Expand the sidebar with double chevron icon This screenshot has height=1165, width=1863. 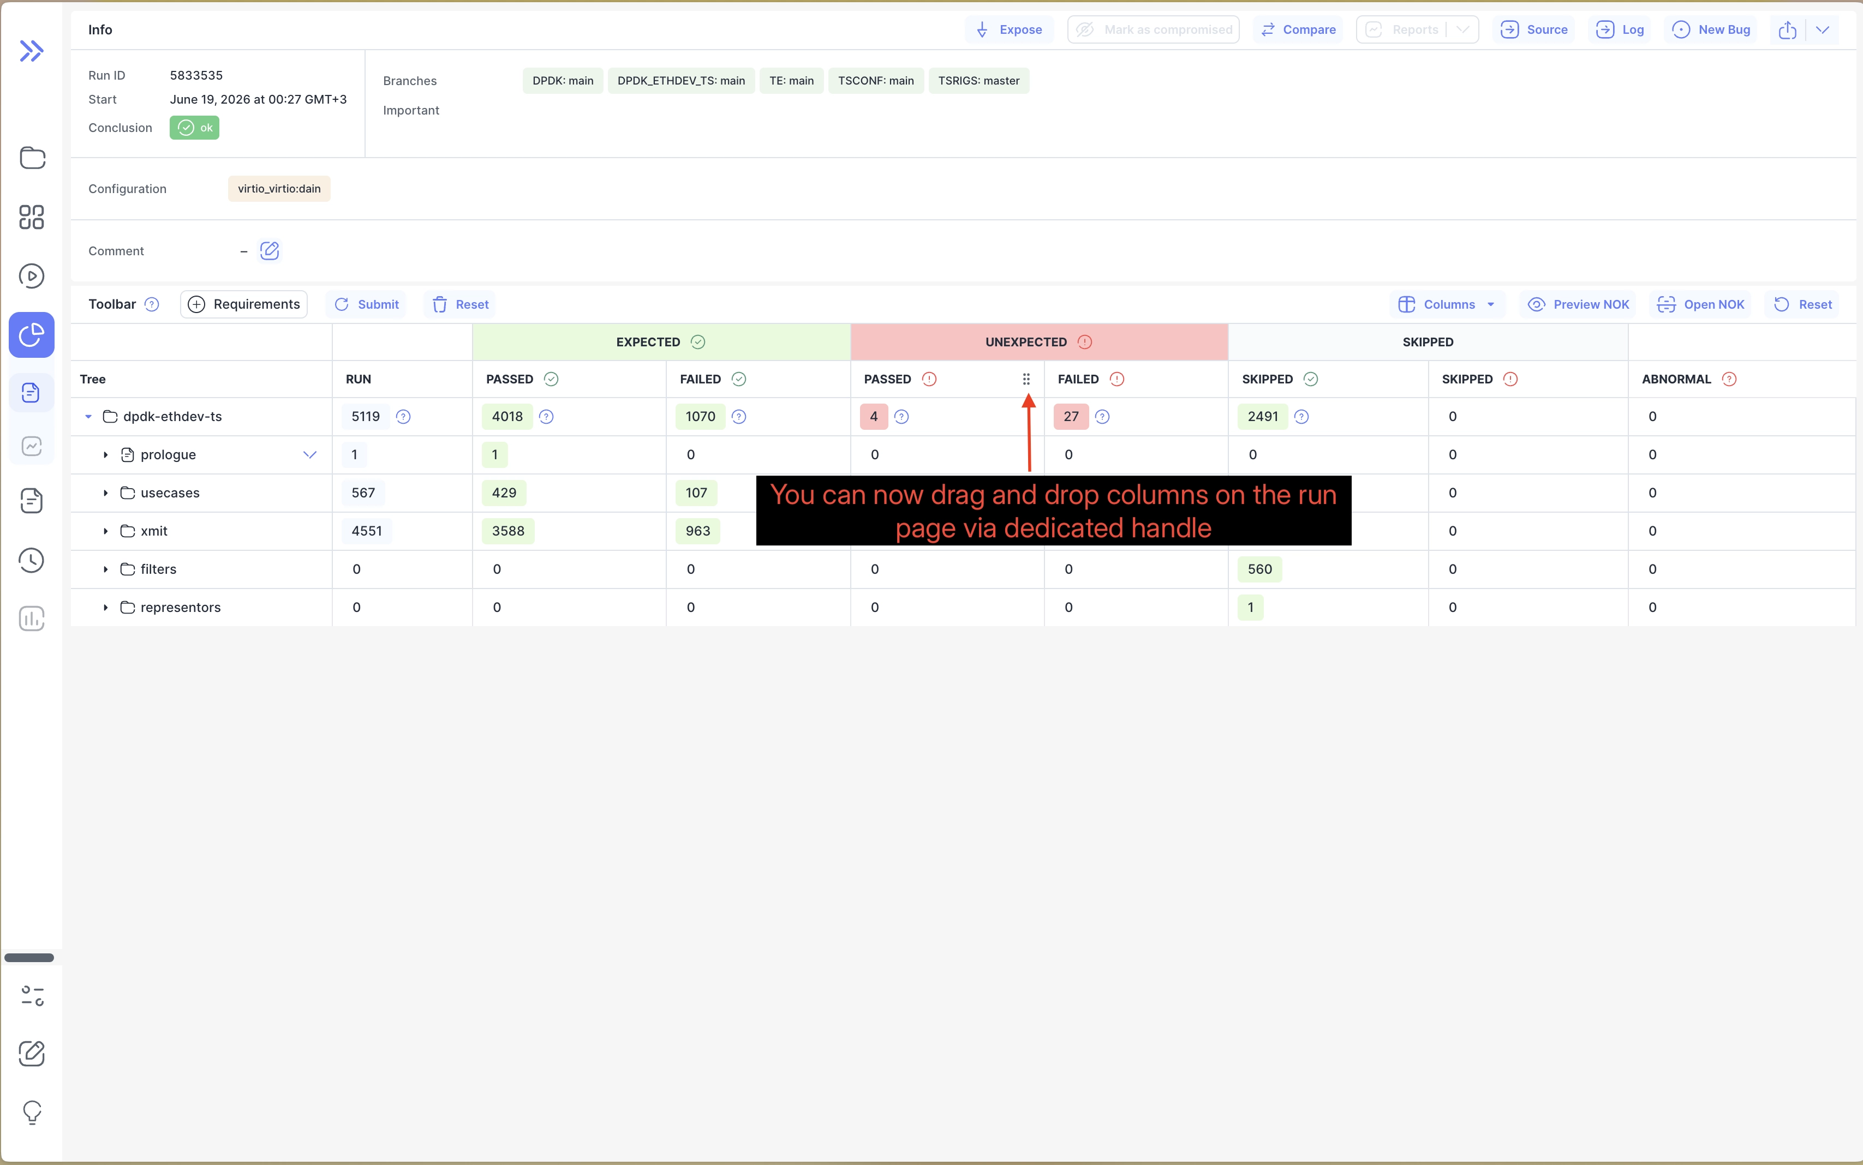pyautogui.click(x=32, y=51)
